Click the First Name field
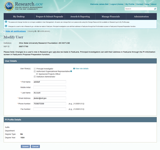This screenshot has width=160, height=150. click(x=50, y=82)
